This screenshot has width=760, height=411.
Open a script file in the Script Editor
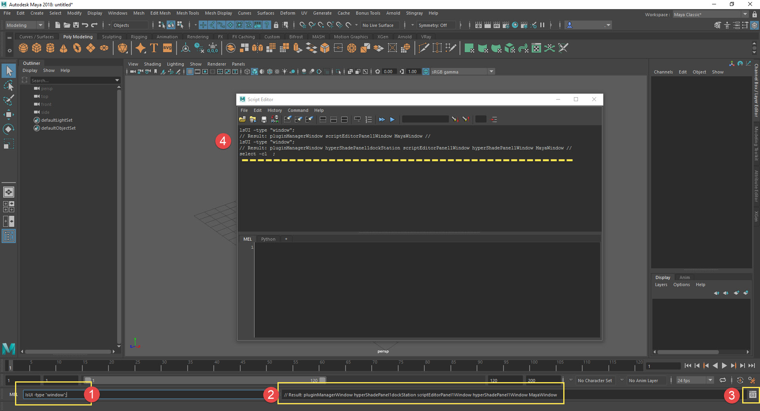coord(242,119)
